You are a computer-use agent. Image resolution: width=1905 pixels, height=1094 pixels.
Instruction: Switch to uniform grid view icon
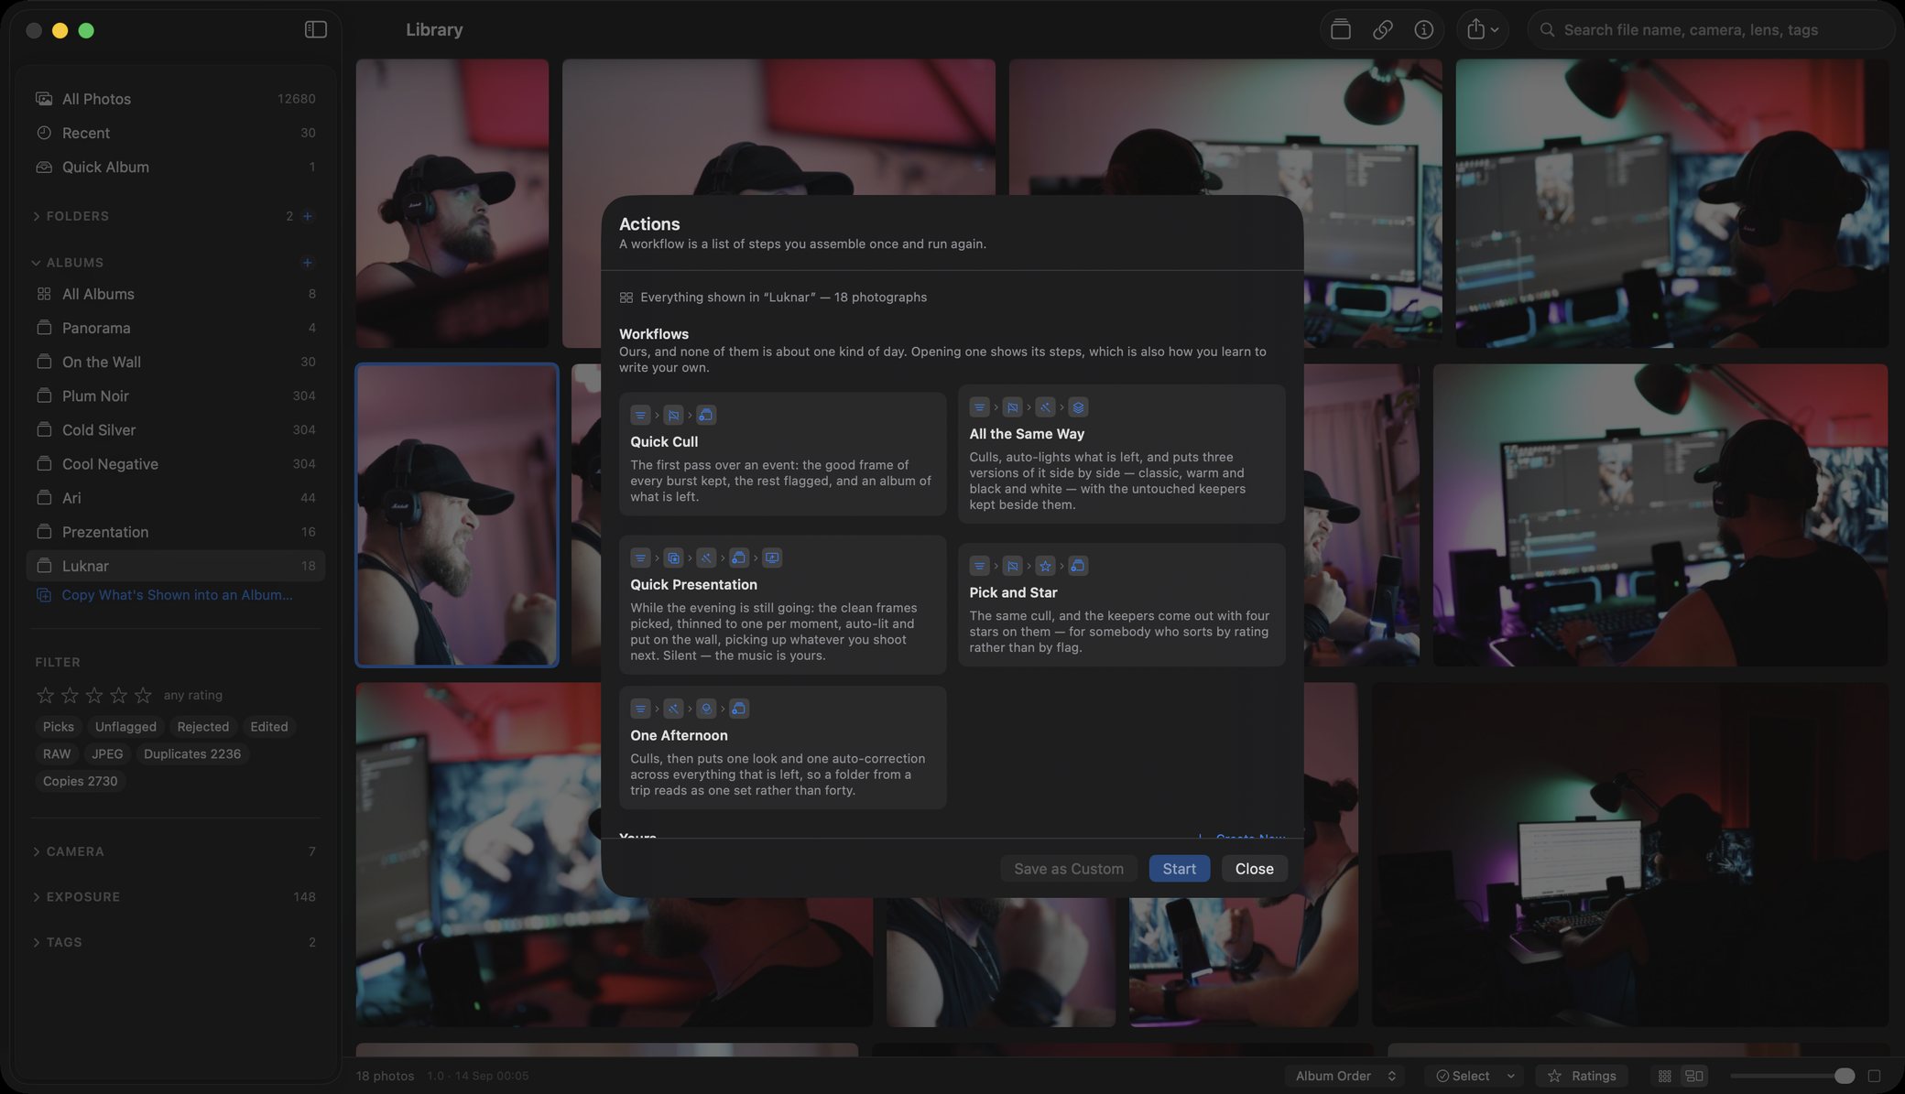coord(1665,1077)
